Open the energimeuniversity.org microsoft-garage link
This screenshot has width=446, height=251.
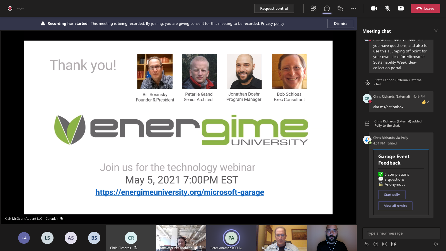(x=180, y=192)
